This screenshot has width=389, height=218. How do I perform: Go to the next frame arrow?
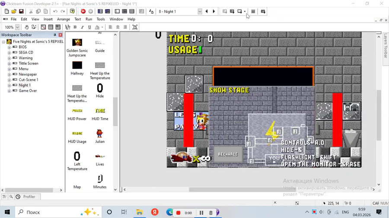pyautogui.click(x=214, y=11)
